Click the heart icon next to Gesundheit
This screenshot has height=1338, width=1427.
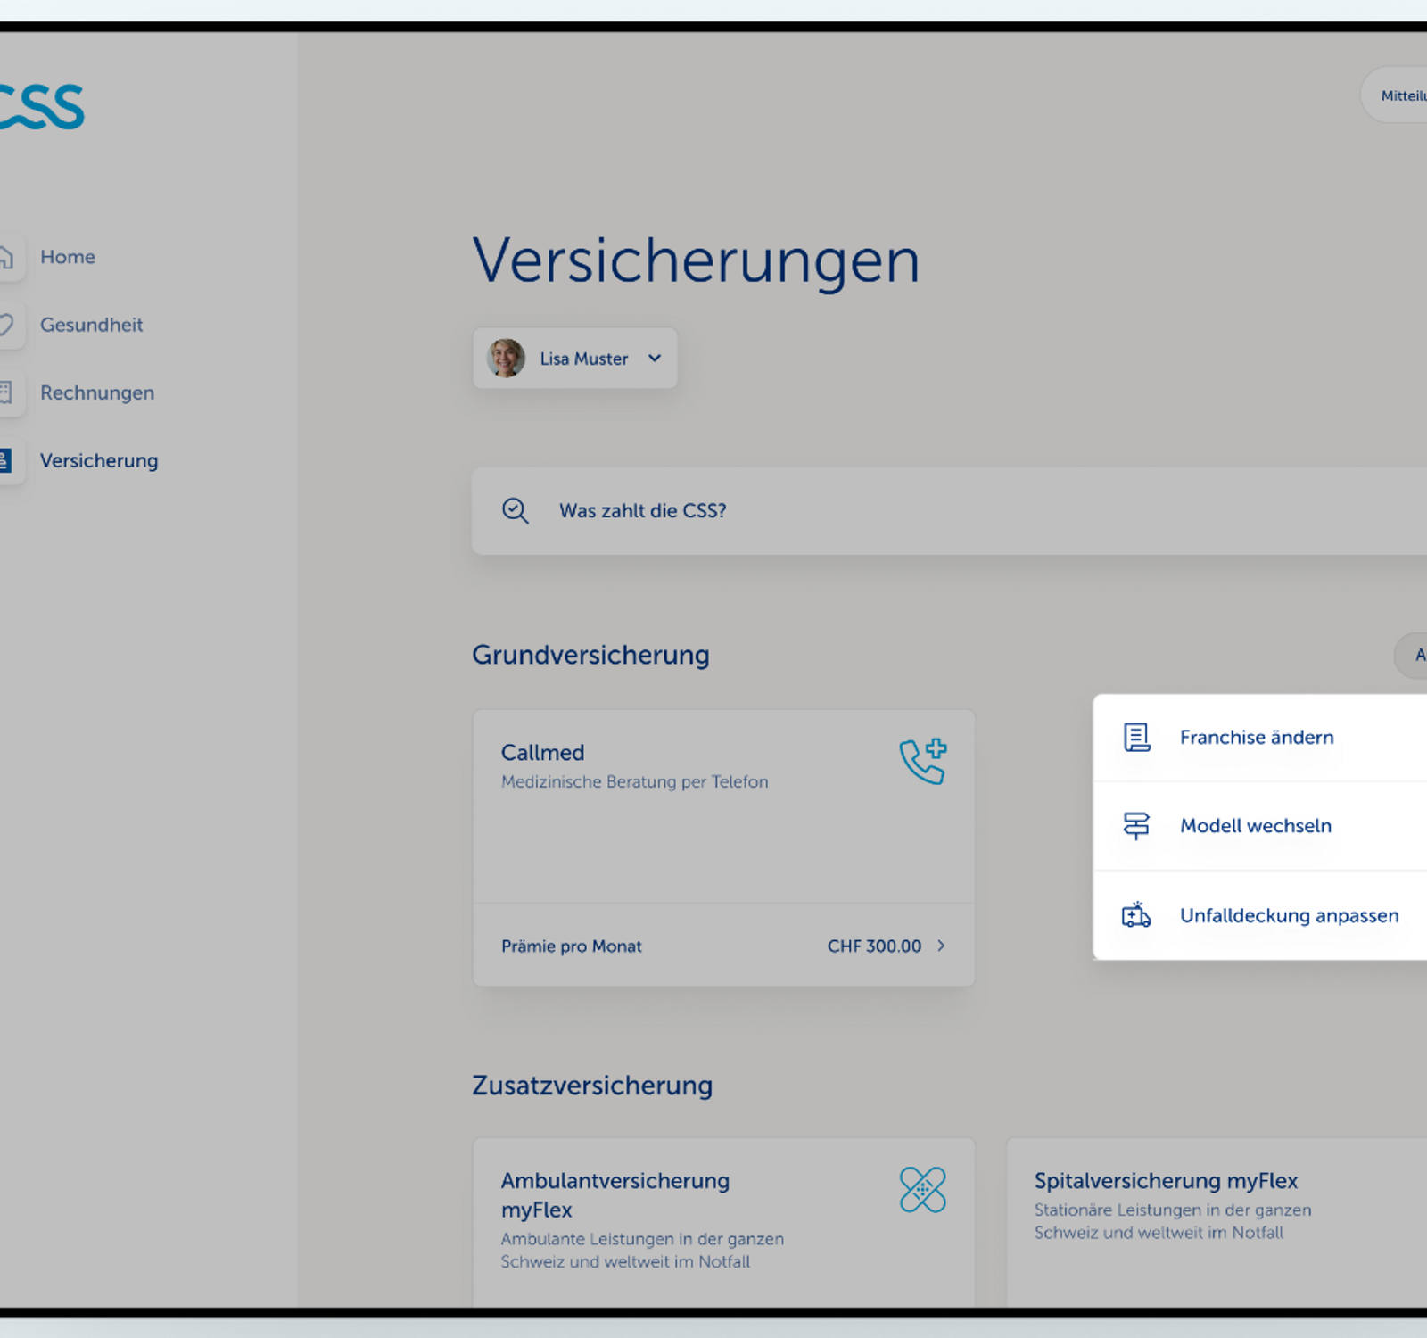[4, 326]
